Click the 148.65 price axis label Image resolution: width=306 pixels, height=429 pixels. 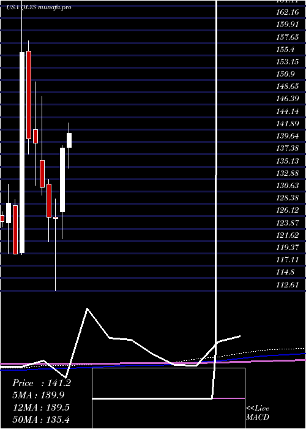[288, 86]
